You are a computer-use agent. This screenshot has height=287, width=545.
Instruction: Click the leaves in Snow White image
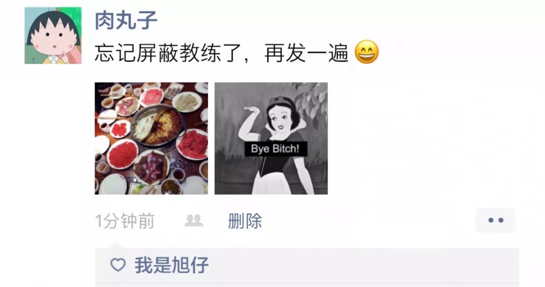312,101
